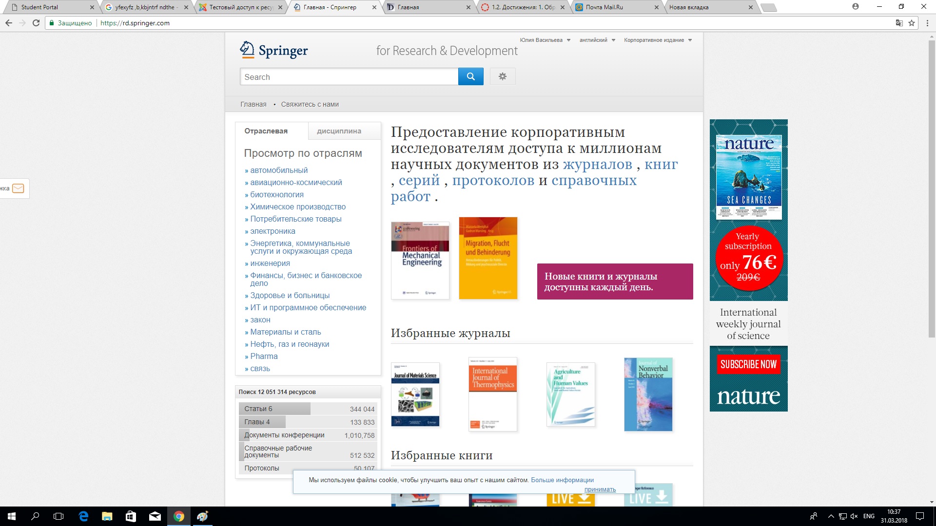The width and height of the screenshot is (936, 526).
Task: Accept cookies via the принимать link
Action: [600, 489]
